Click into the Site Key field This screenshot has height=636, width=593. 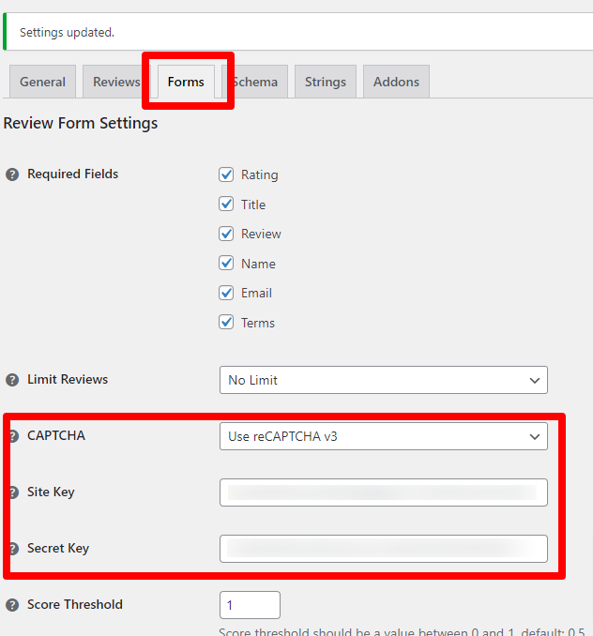pyautogui.click(x=383, y=492)
